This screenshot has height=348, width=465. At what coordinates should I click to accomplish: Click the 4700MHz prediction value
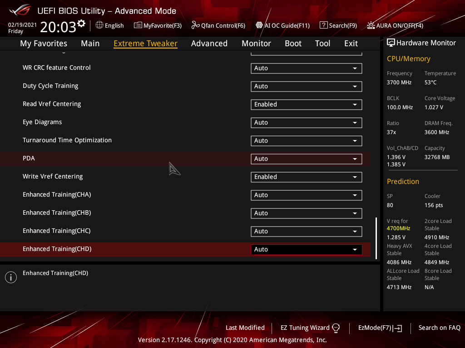398,228
